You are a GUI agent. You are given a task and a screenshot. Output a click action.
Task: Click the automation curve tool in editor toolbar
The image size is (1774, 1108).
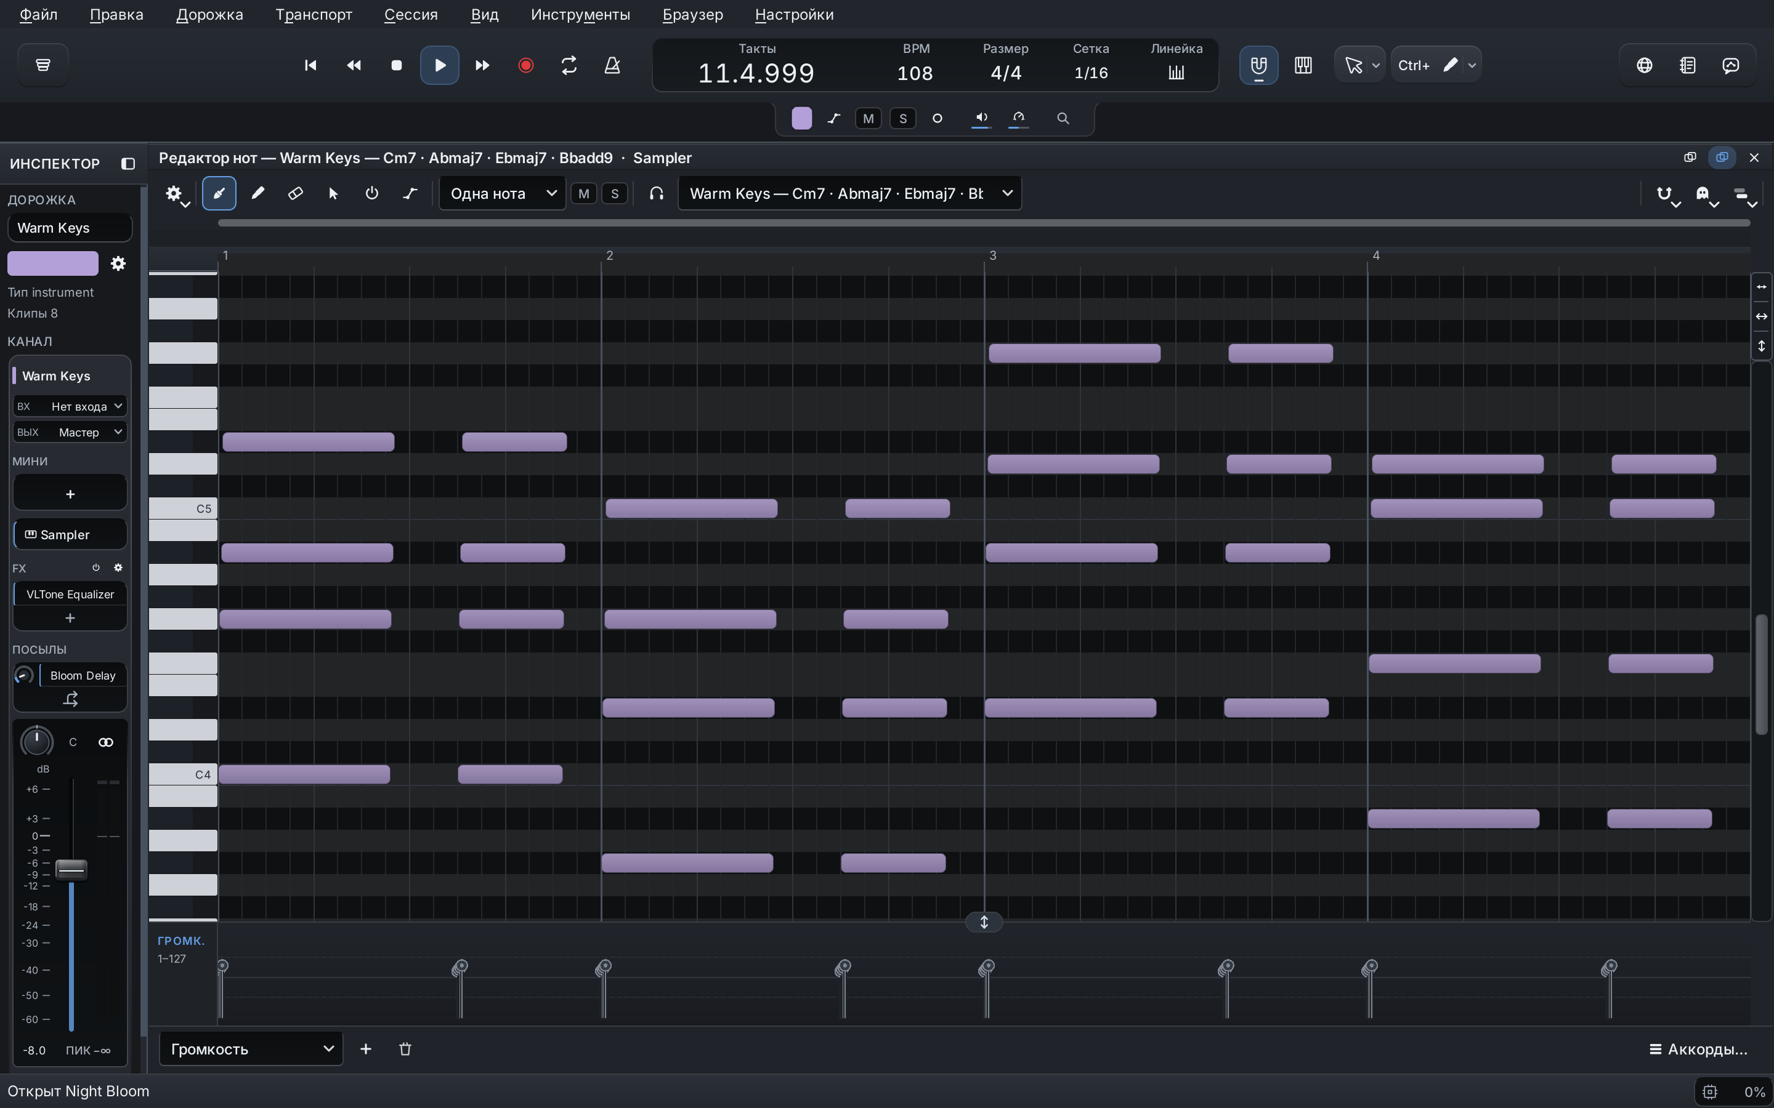tap(410, 193)
